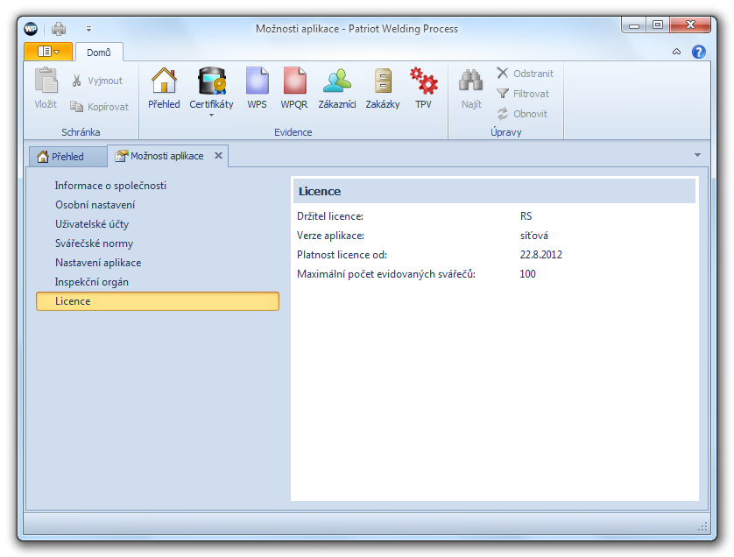Maximize the Patriot Welding Process window

658,25
